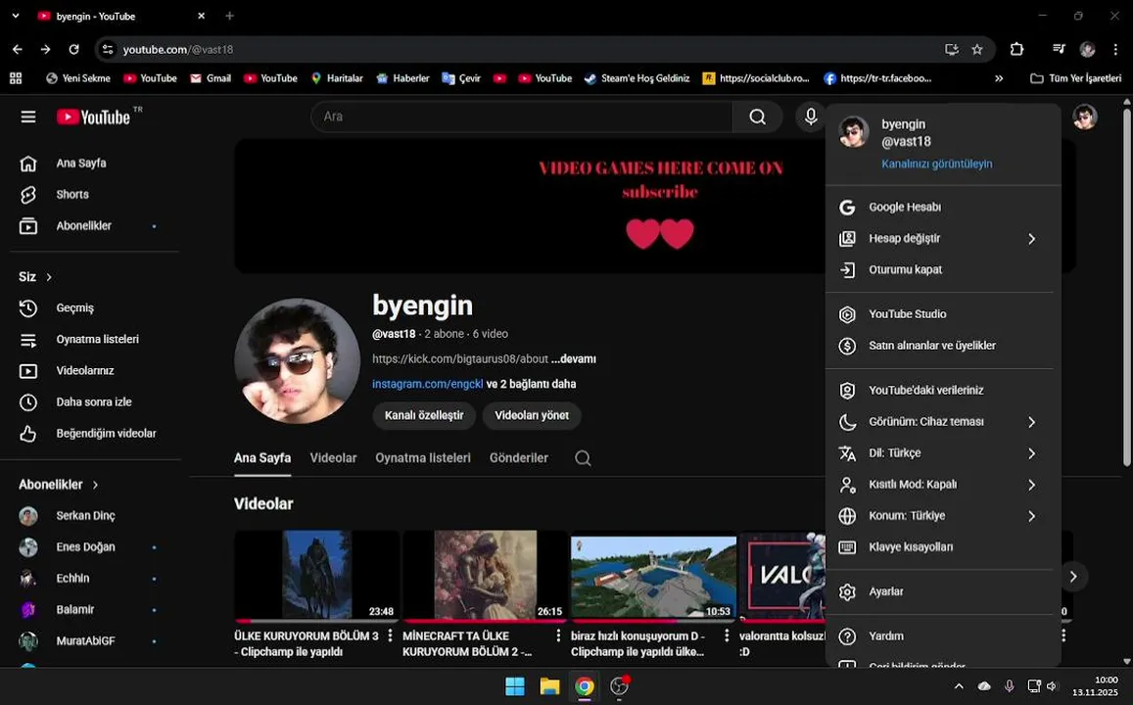Open more options for MİNECRAFT TA ÜLKE video
The image size is (1133, 705).
(x=558, y=635)
